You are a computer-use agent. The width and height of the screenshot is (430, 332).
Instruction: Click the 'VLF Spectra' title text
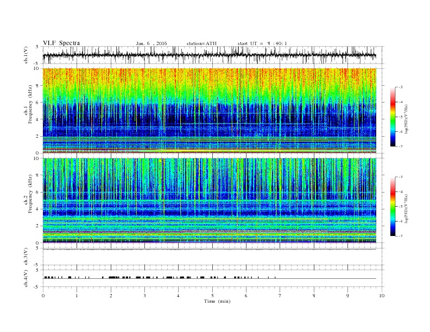point(61,43)
